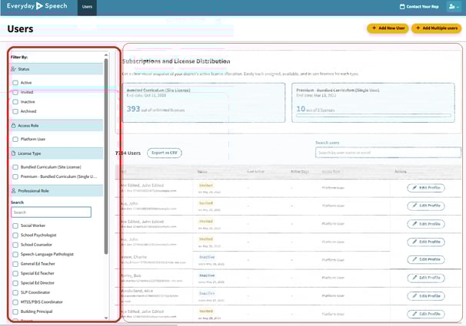Check the General Ed Teacher filter
The width and height of the screenshot is (466, 326).
click(15, 264)
